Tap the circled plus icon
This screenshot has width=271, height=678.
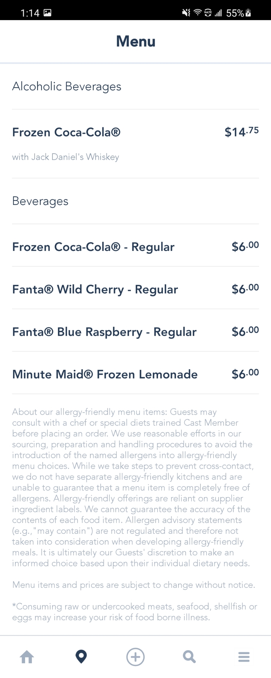pos(135,657)
